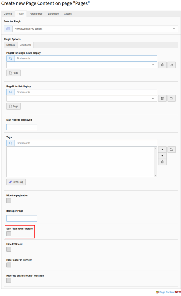Focus the Items per Page input

(22, 218)
